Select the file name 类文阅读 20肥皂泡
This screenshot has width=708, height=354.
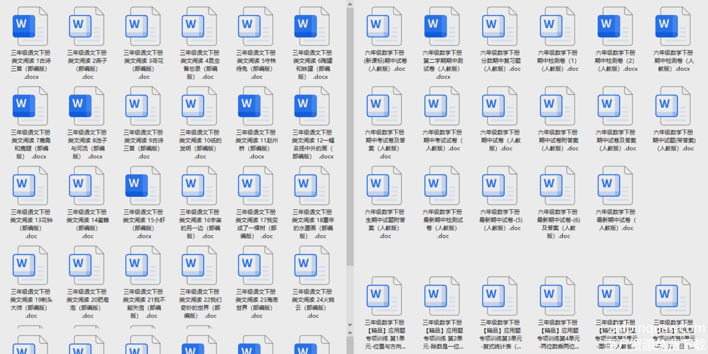pyautogui.click(x=87, y=304)
